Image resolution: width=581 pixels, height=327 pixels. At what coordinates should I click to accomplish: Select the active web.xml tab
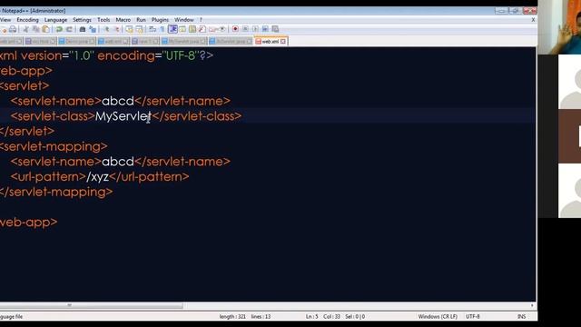click(x=271, y=42)
